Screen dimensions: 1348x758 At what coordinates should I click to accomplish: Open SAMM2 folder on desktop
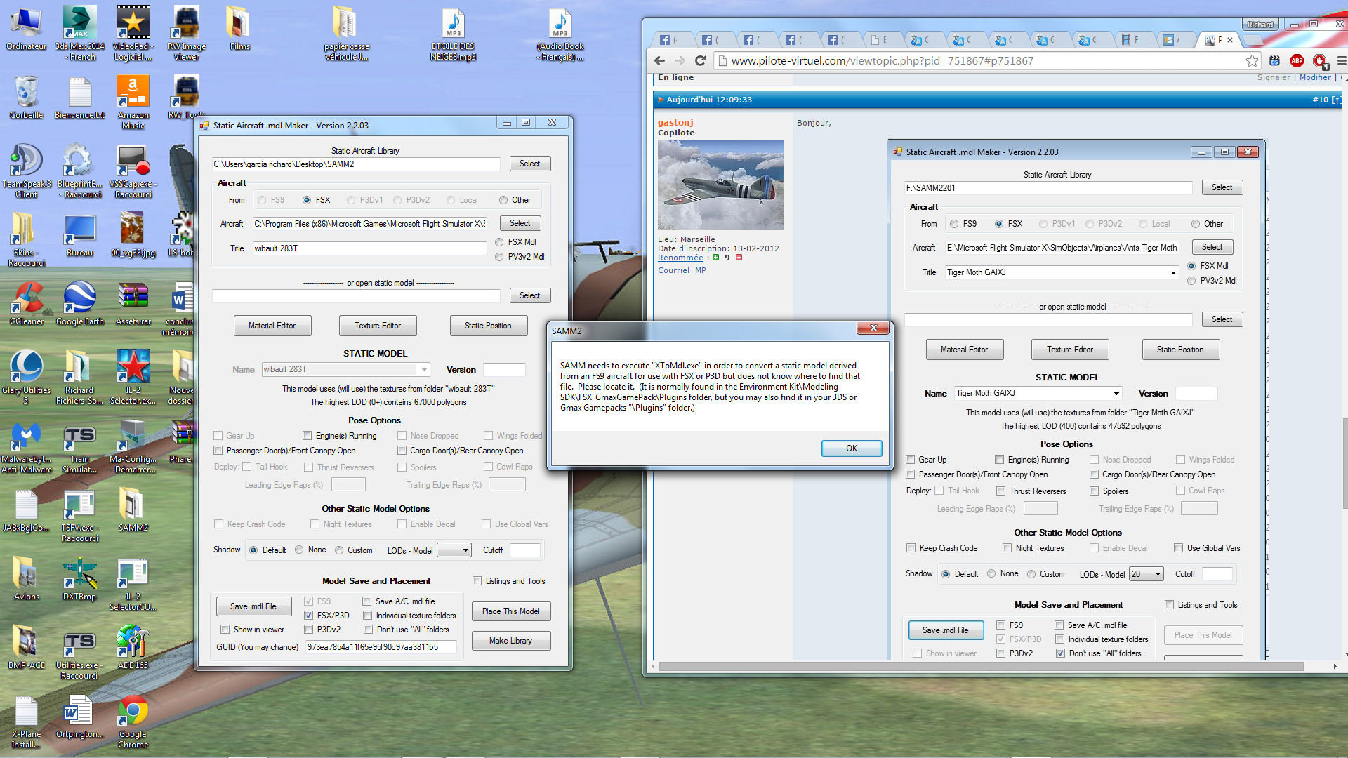[133, 510]
